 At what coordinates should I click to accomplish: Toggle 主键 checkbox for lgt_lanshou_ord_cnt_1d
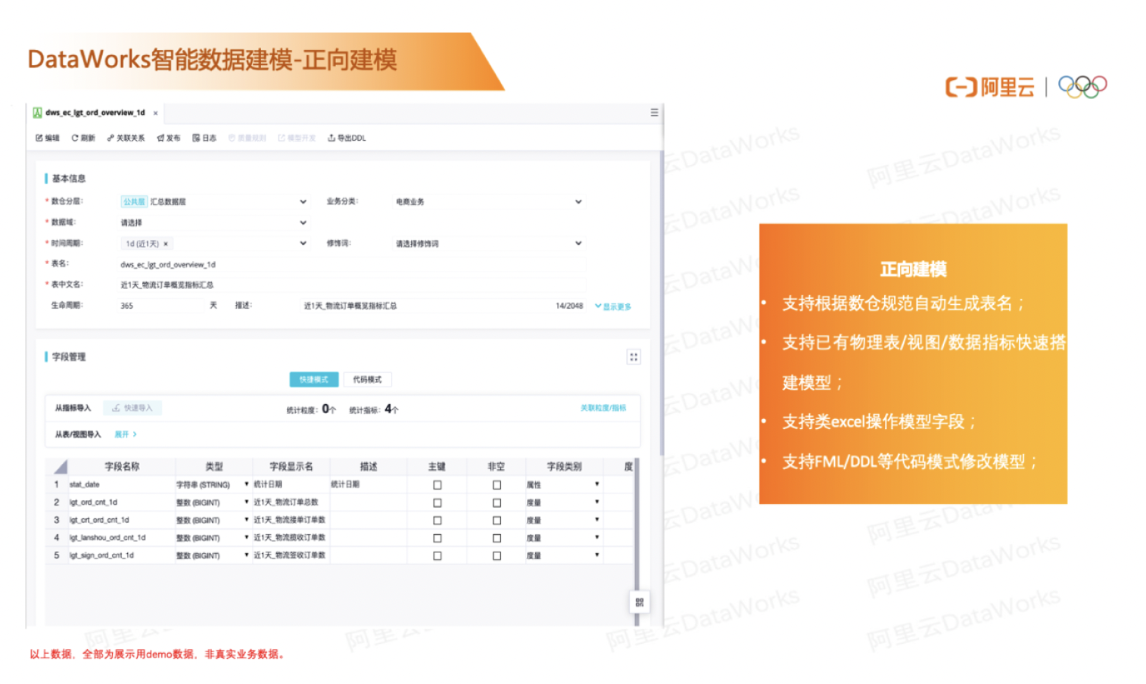437,538
